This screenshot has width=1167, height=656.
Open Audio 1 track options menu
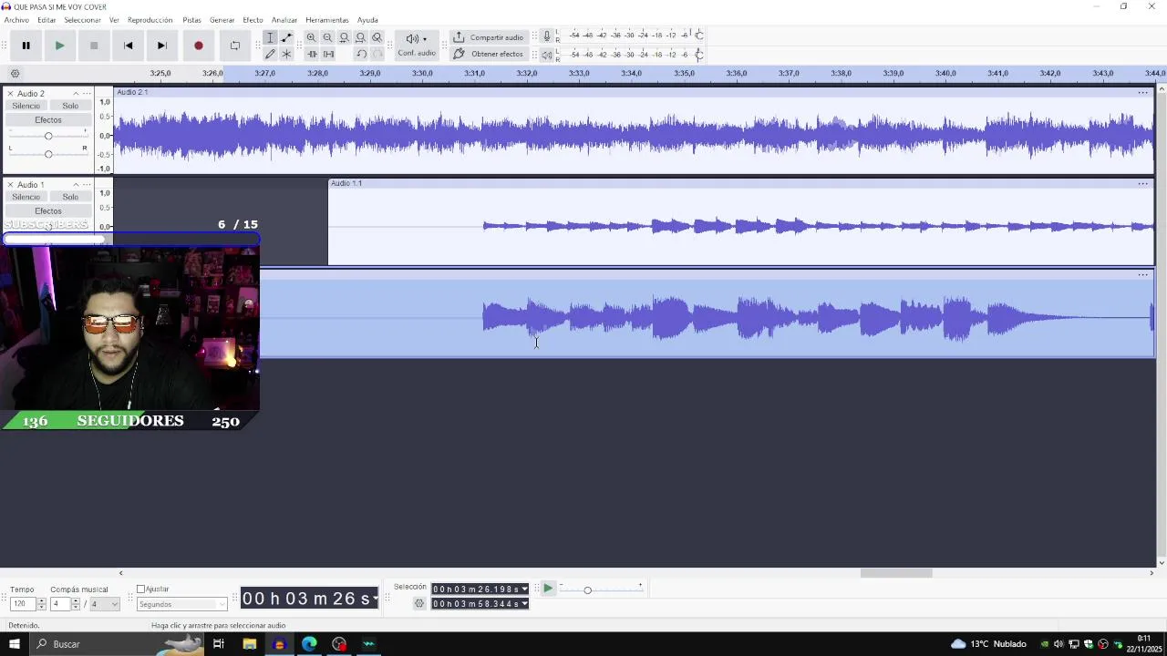[x=88, y=185]
